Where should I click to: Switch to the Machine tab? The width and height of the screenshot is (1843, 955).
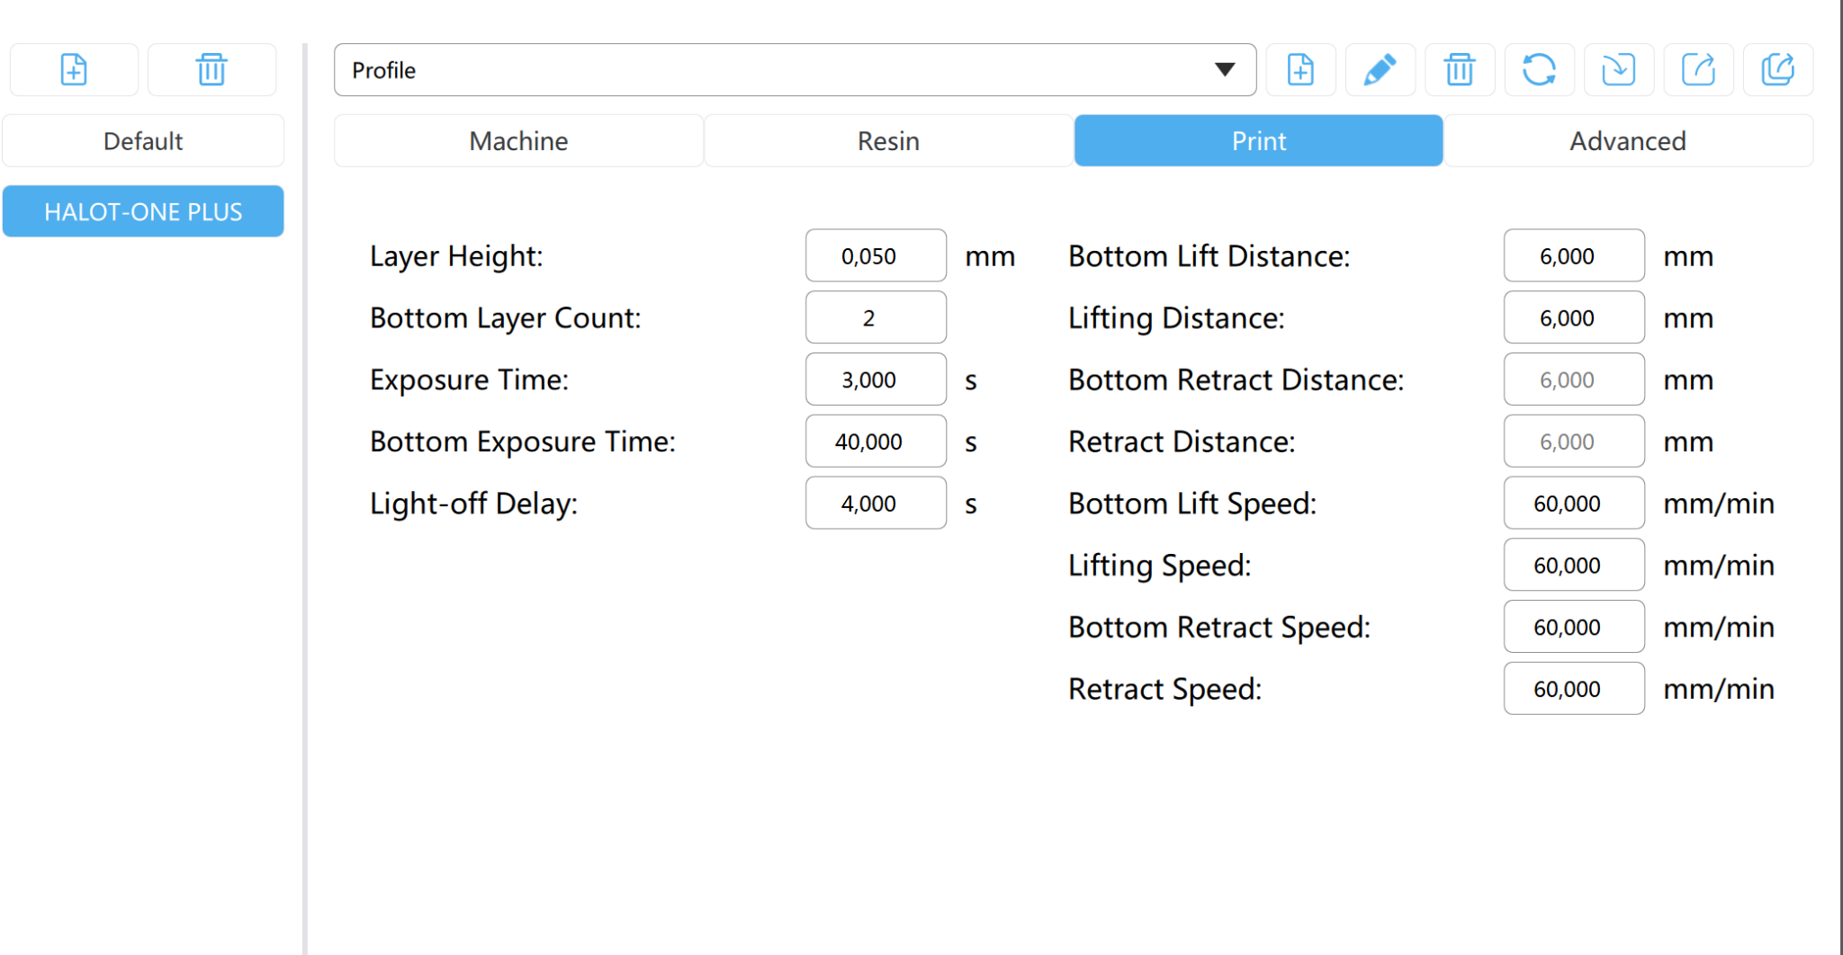tap(518, 140)
